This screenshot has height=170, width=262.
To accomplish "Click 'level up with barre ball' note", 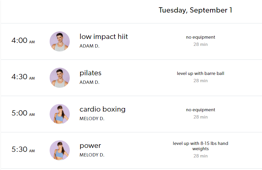I will pyautogui.click(x=200, y=74).
